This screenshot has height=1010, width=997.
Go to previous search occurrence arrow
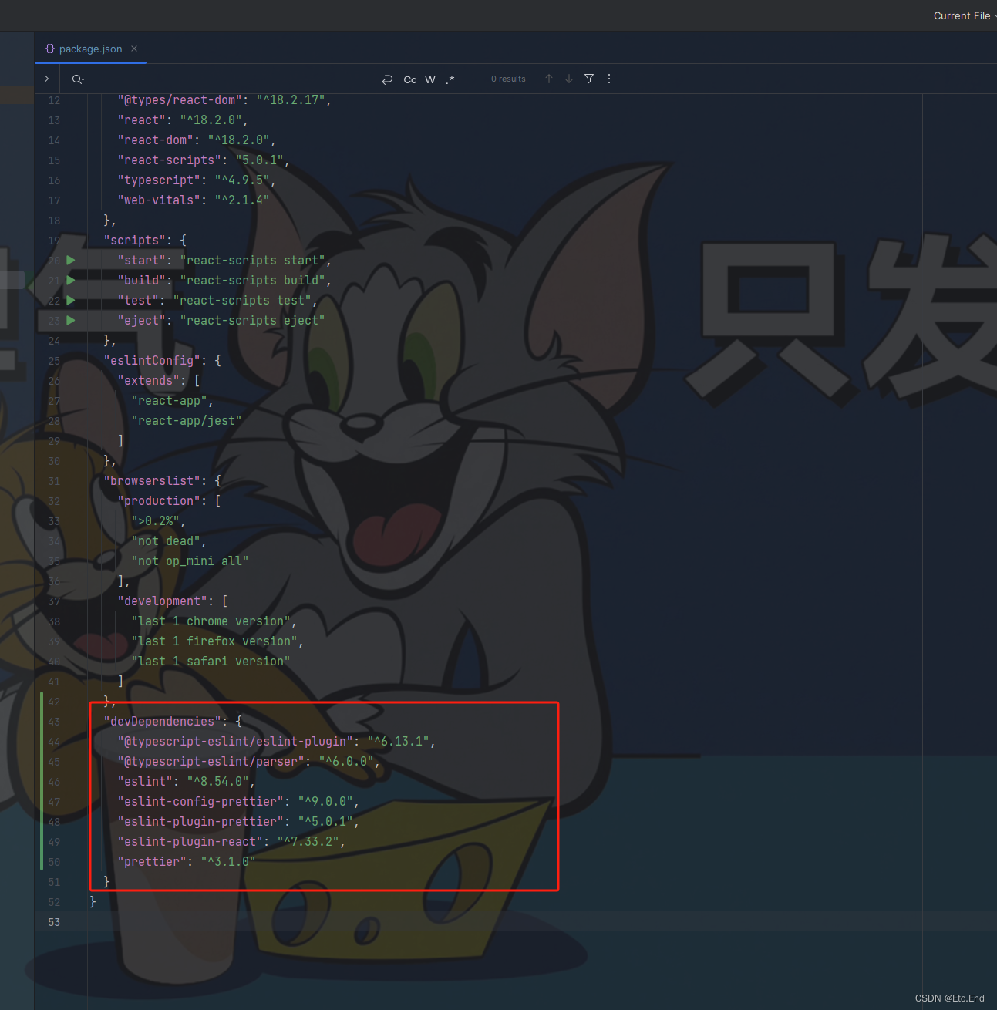[x=549, y=79]
